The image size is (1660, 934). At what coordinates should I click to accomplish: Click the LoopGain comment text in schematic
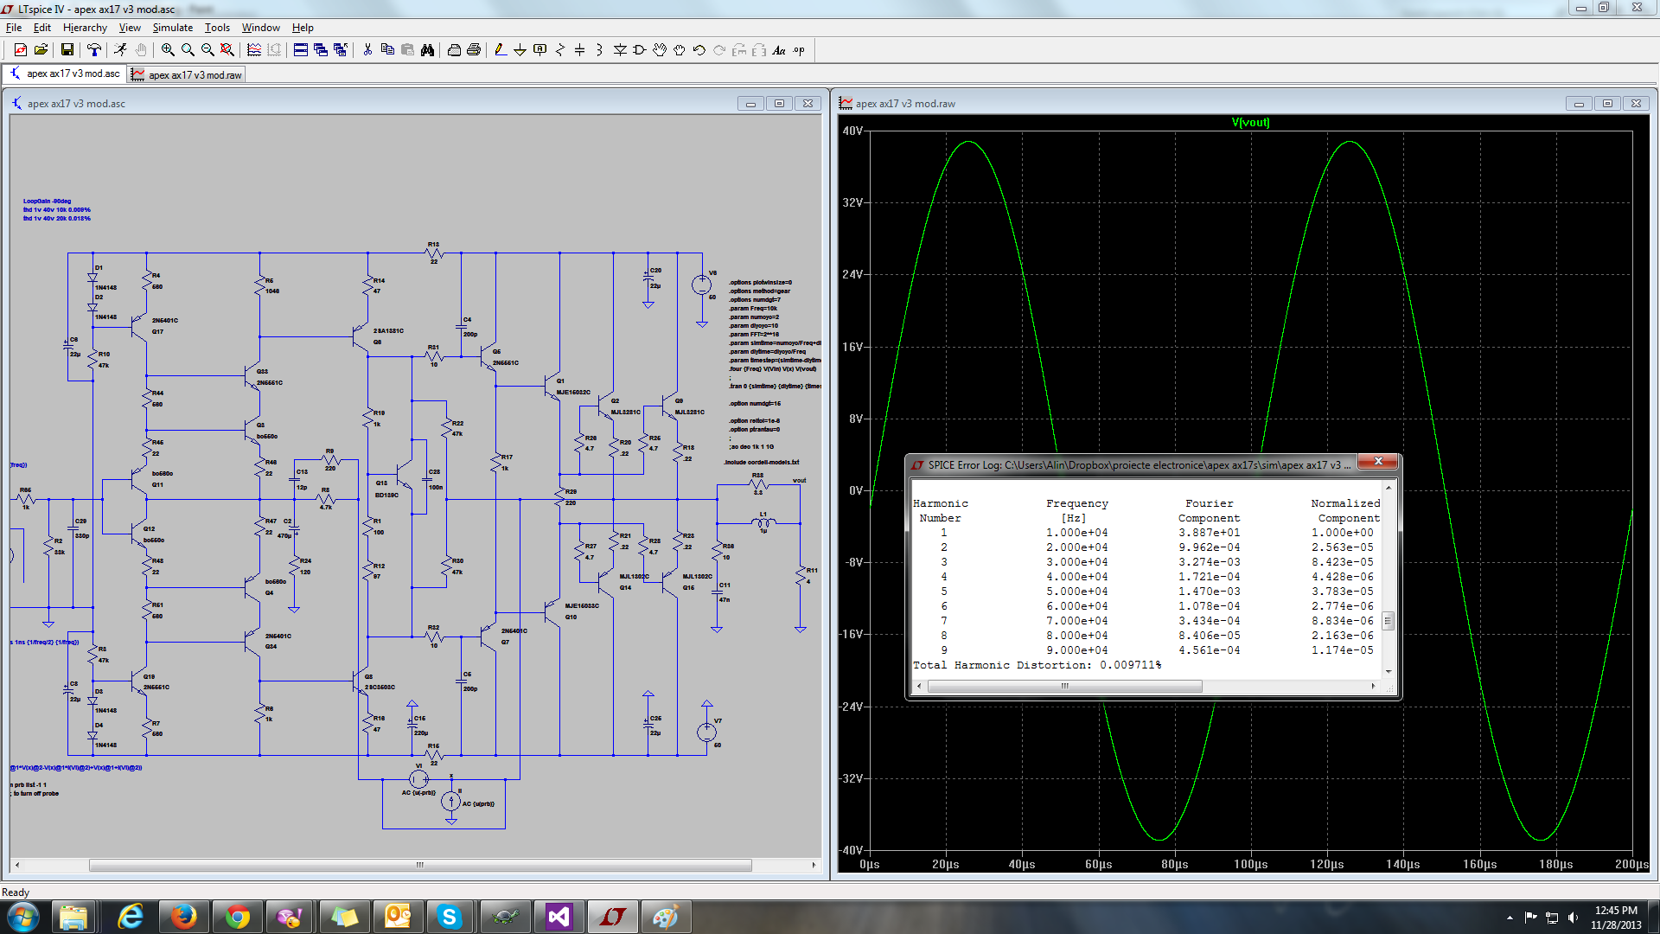click(x=48, y=201)
